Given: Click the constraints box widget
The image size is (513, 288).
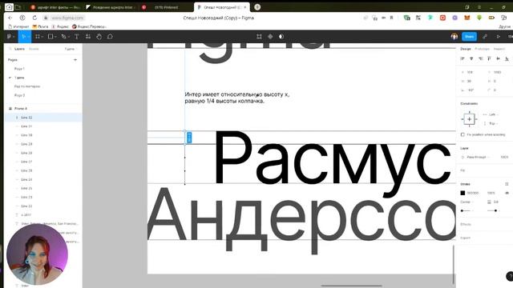Looking at the screenshot, I should tap(469, 119).
